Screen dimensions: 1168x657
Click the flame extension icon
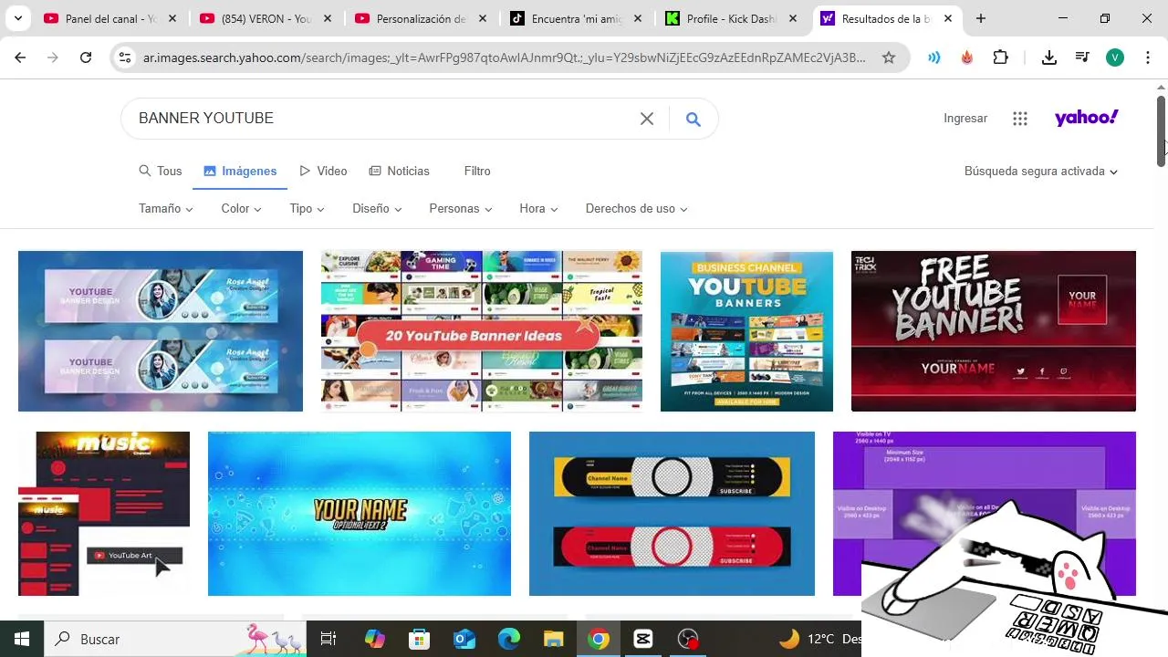967,57
